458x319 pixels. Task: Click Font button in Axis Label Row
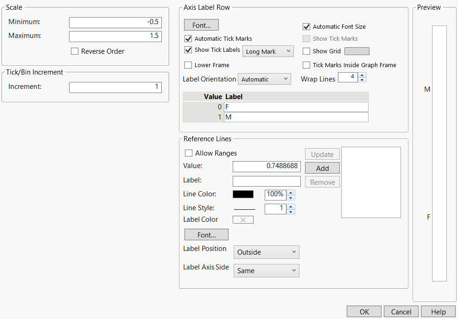pyautogui.click(x=201, y=25)
